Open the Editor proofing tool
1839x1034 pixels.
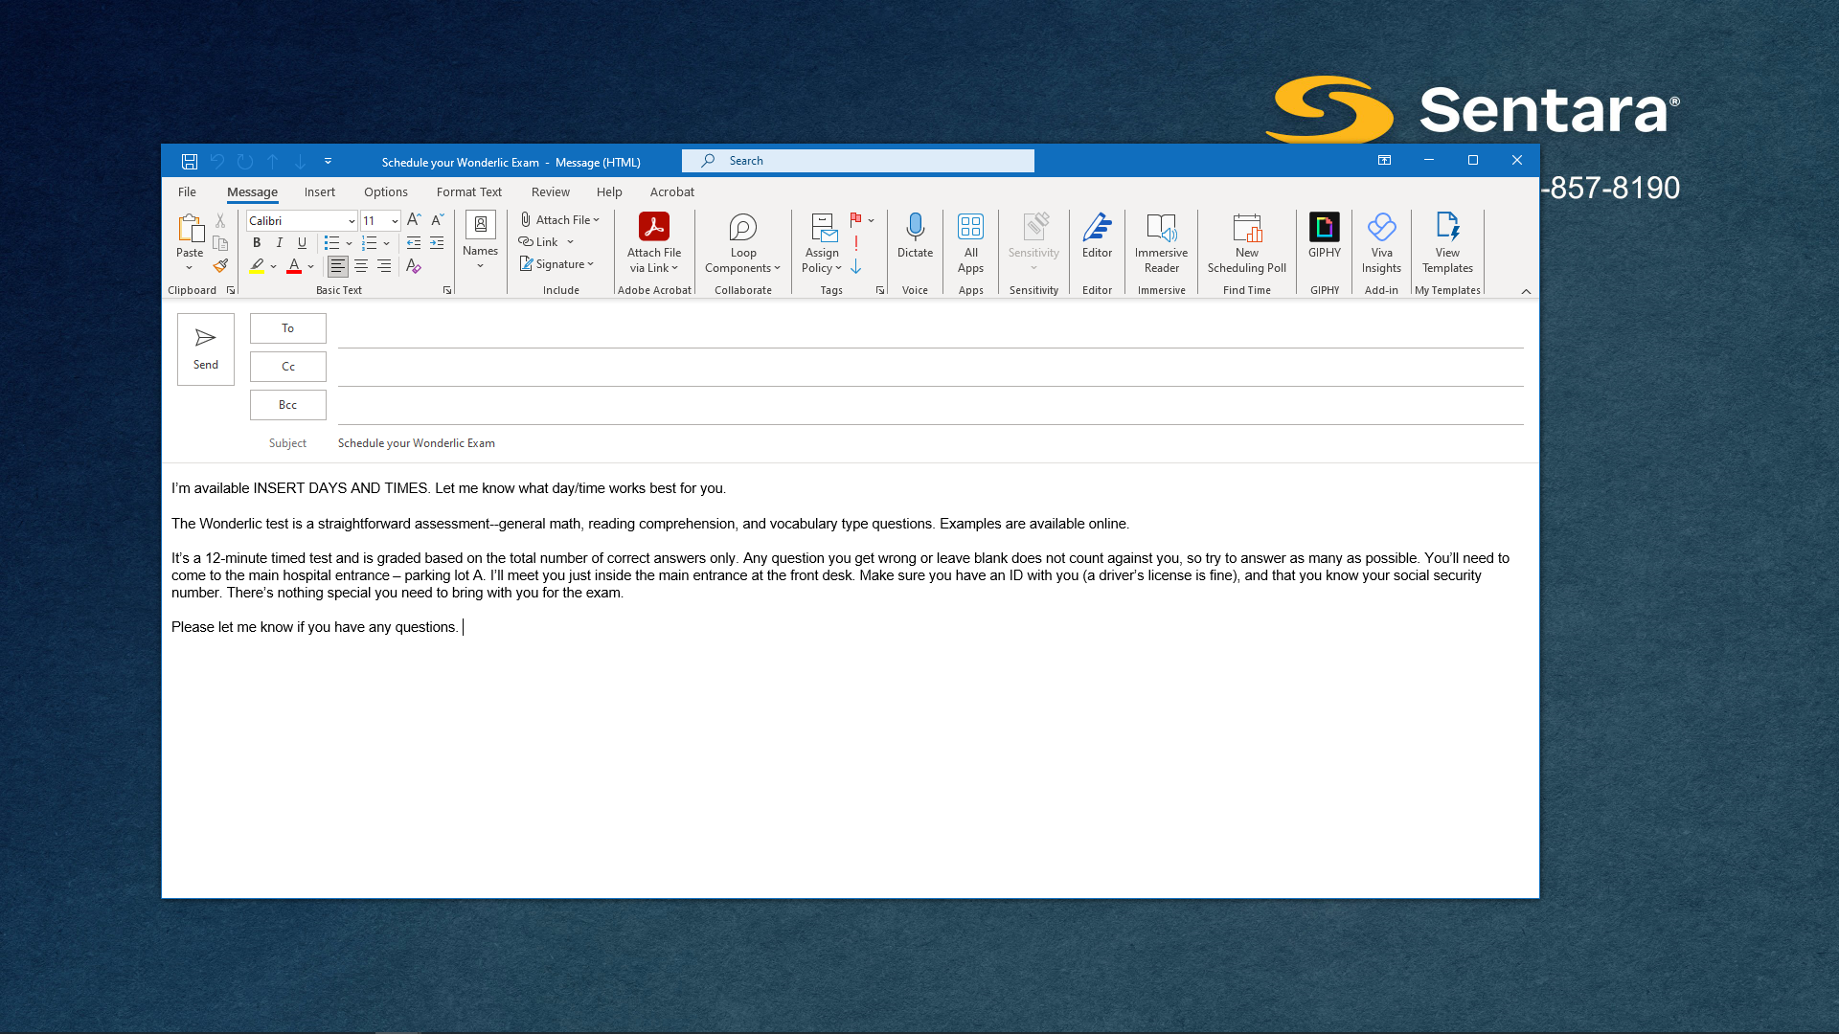tap(1097, 236)
